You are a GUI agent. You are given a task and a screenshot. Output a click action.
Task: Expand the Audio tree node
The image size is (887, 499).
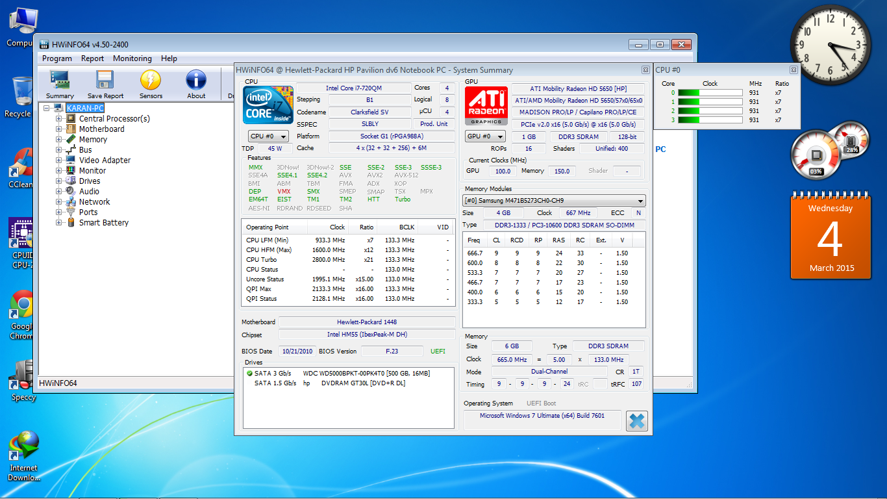click(x=59, y=192)
